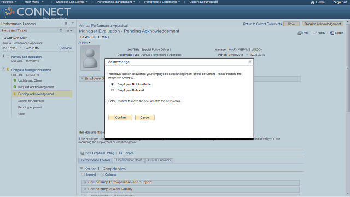Open the Favorites menu
Viewport: 350px width, 197px height.
pos(9,2)
